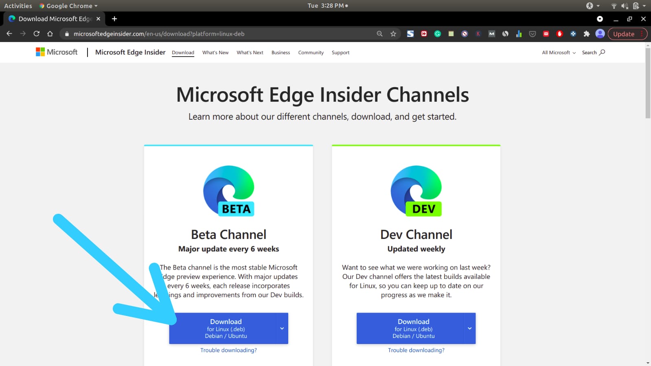This screenshot has width=651, height=366.
Task: Open the Business nav item
Action: point(281,53)
